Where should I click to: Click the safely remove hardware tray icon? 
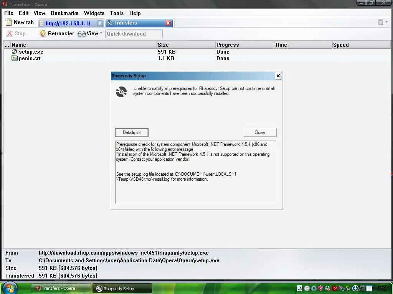(x=348, y=288)
